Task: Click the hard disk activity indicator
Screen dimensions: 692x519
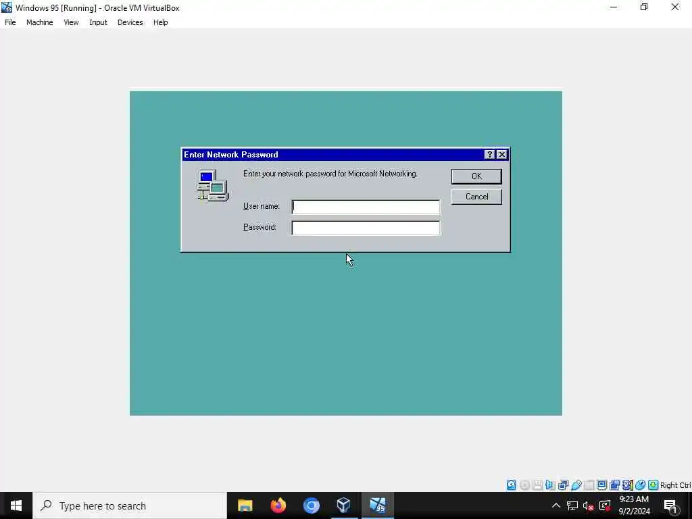Action: pos(511,485)
